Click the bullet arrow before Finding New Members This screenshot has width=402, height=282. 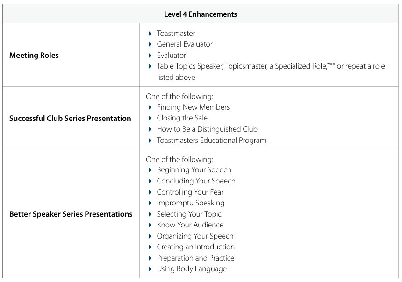150,107
